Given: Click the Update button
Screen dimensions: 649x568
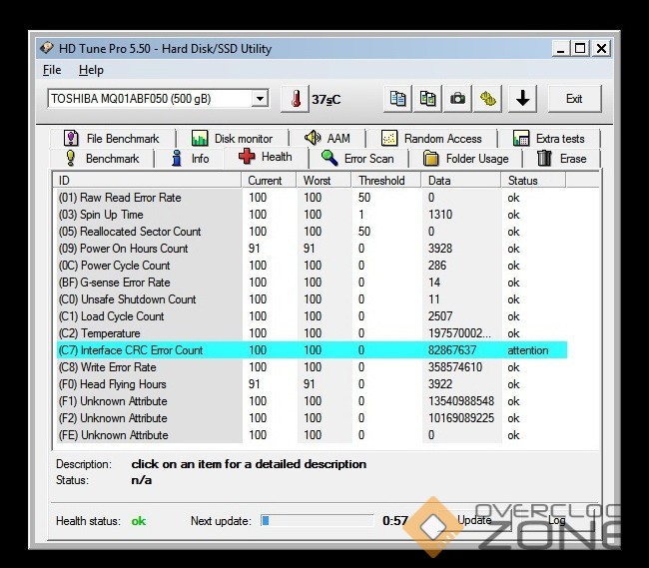Looking at the screenshot, I should click(474, 520).
